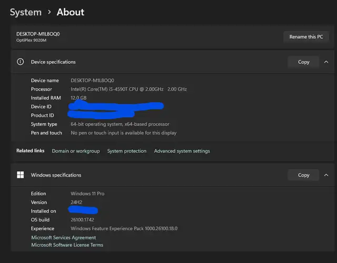The width and height of the screenshot is (337, 263).
Task: Click the Windows Feature Experience Pack value
Action: pos(124,228)
